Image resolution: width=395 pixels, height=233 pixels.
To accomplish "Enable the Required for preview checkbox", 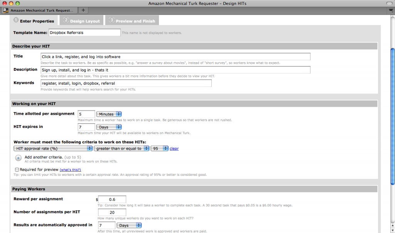I will coord(17,170).
